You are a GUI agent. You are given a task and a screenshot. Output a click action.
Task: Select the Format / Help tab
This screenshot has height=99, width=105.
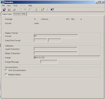pyautogui.click(x=20, y=14)
